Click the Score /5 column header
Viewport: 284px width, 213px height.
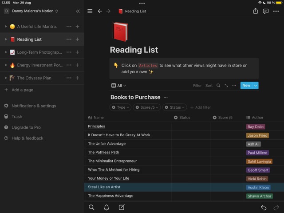pyautogui.click(x=223, y=118)
